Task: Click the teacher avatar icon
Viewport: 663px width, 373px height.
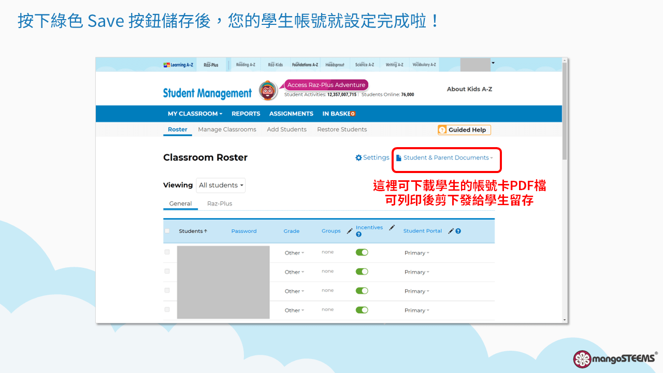Action: pyautogui.click(x=268, y=91)
